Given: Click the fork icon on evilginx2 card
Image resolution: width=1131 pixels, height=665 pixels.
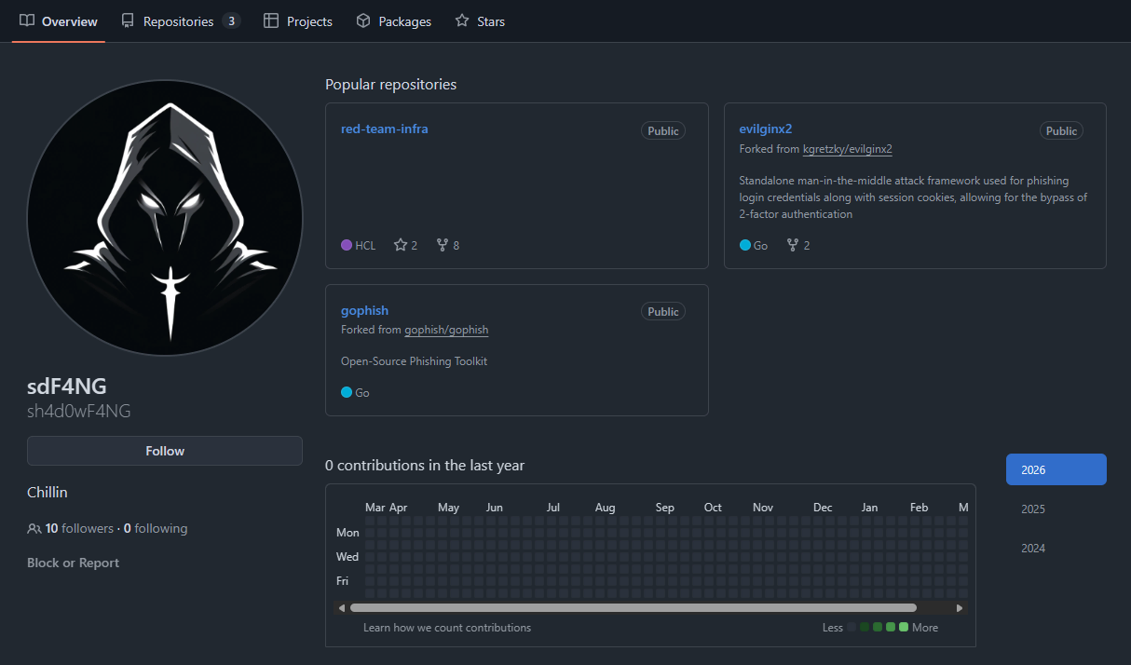Looking at the screenshot, I should tap(793, 245).
